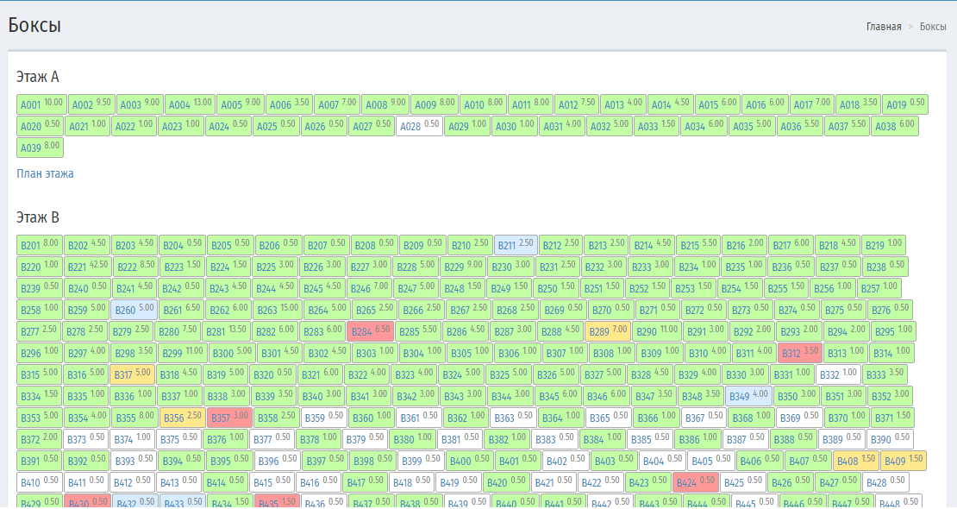Image resolution: width=957 pixels, height=509 pixels.
Task: Select box B417
Action: coord(365,482)
